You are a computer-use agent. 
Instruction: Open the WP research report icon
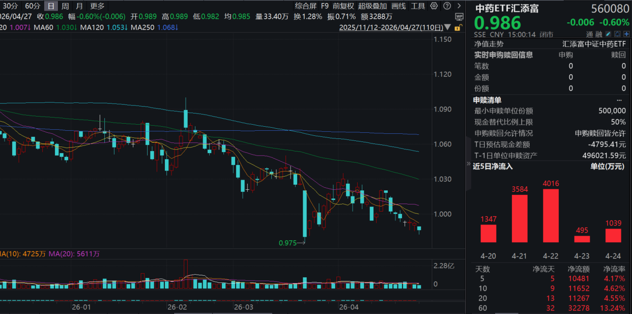pos(459,17)
